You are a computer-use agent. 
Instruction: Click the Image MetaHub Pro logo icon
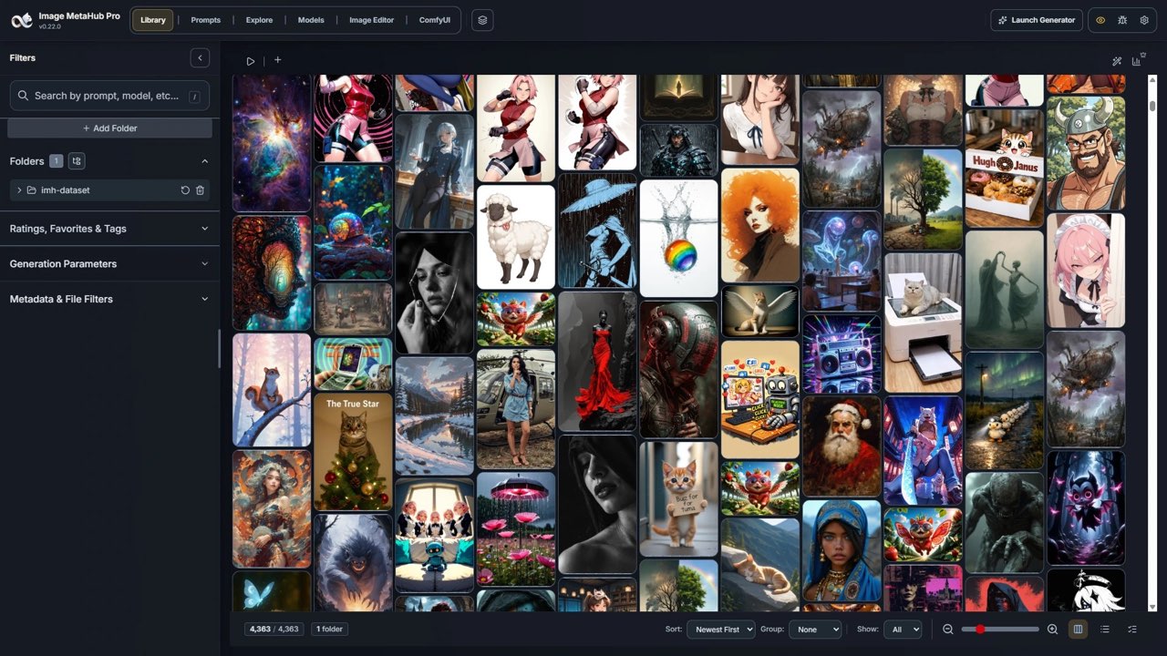[x=22, y=20]
